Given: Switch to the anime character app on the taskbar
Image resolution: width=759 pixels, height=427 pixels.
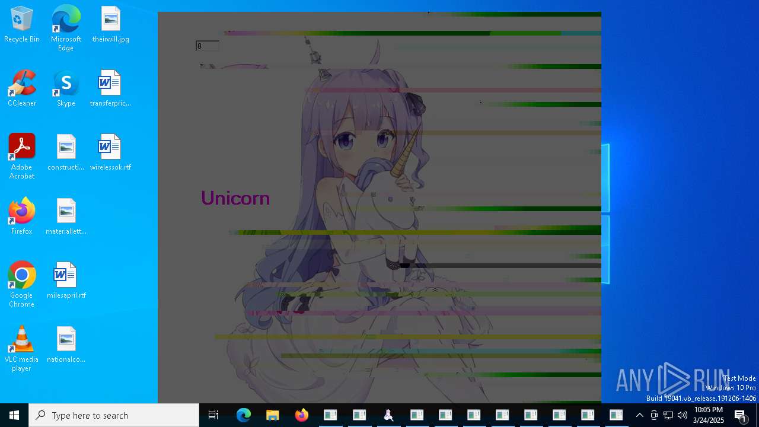Looking at the screenshot, I should coord(388,415).
